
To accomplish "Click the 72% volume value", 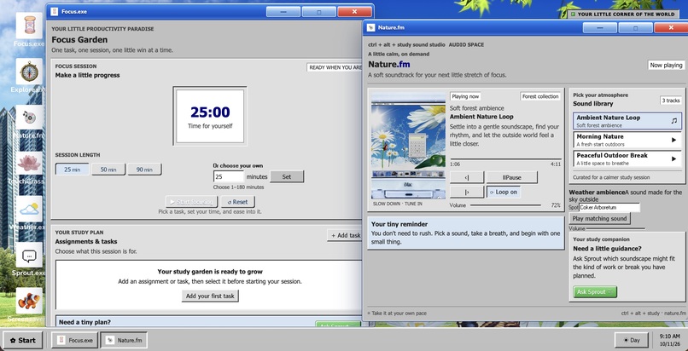I will tap(556, 204).
